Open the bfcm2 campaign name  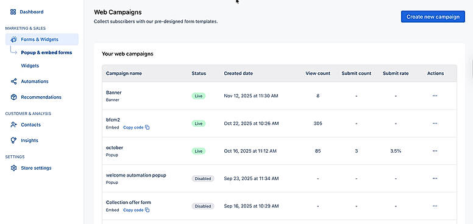pos(113,120)
